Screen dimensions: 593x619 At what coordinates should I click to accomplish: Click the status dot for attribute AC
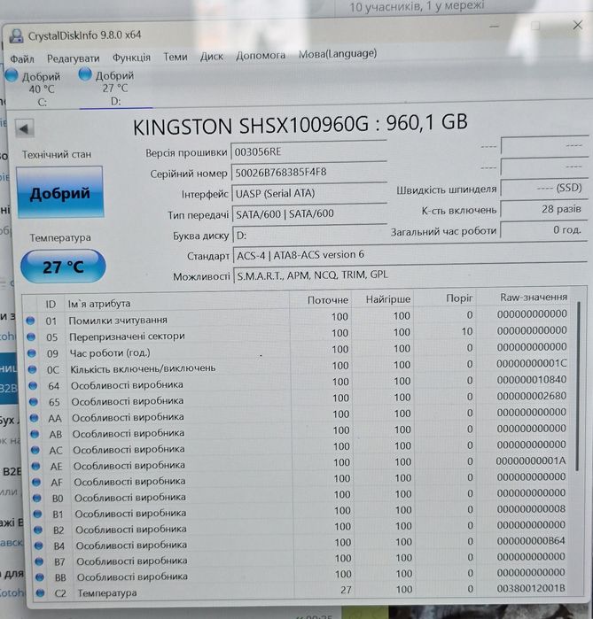[x=35, y=450]
